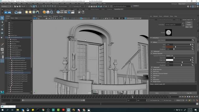Click the portal light arch shelf icon
Image resolution: width=199 pixels, height=112 pixels.
tap(37, 12)
